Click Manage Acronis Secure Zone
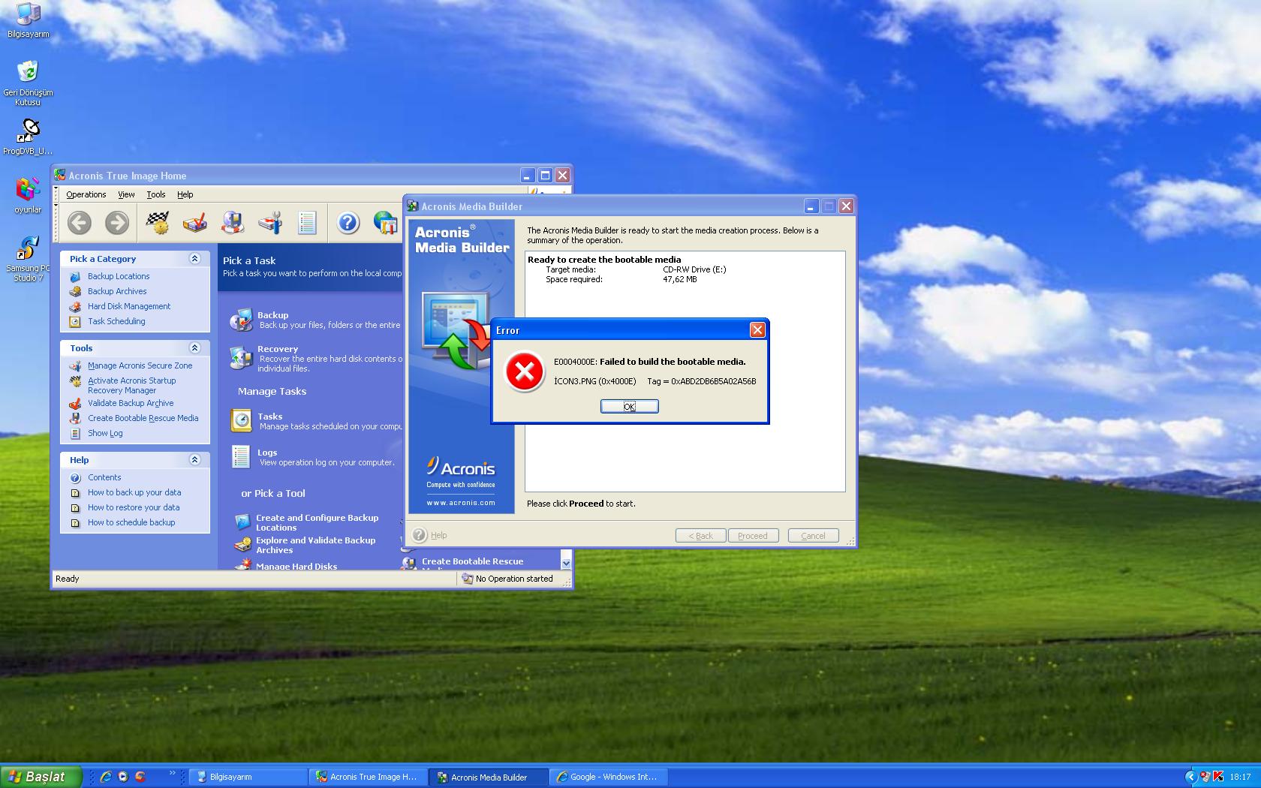The width and height of the screenshot is (1261, 788). (x=140, y=365)
